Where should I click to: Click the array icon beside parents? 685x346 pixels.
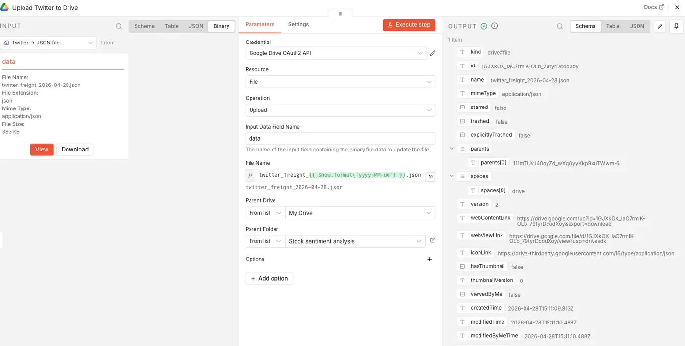pos(462,149)
